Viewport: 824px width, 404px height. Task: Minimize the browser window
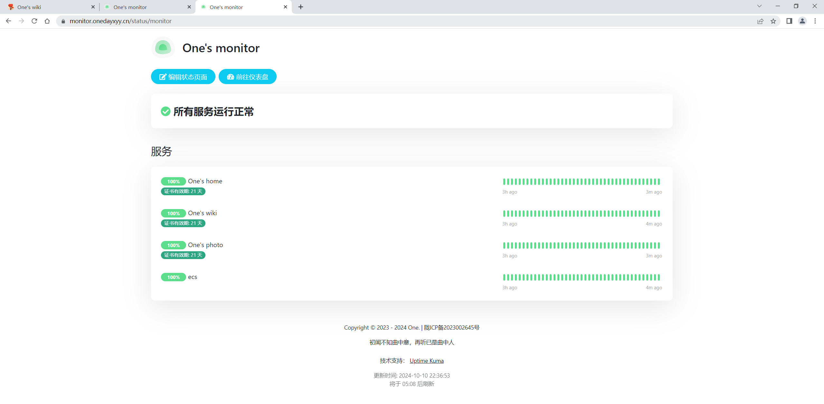[778, 6]
